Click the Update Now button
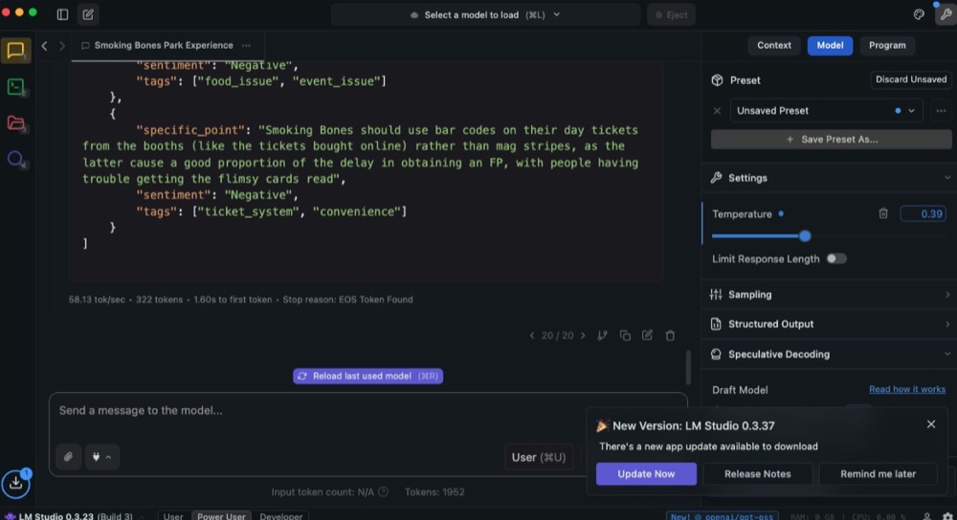 pyautogui.click(x=646, y=474)
